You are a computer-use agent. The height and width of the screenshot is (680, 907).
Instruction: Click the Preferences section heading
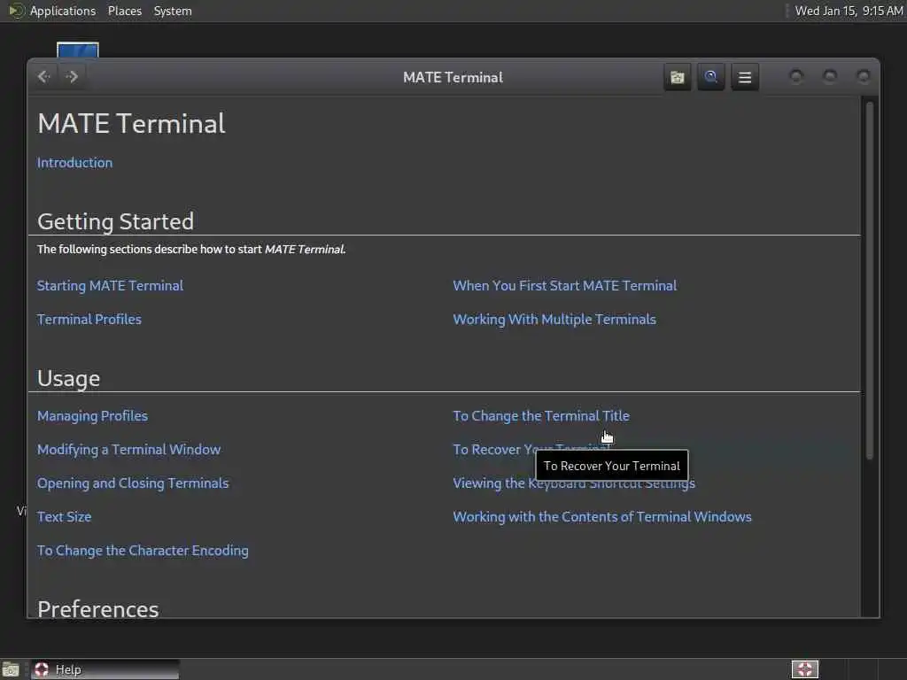tap(97, 609)
